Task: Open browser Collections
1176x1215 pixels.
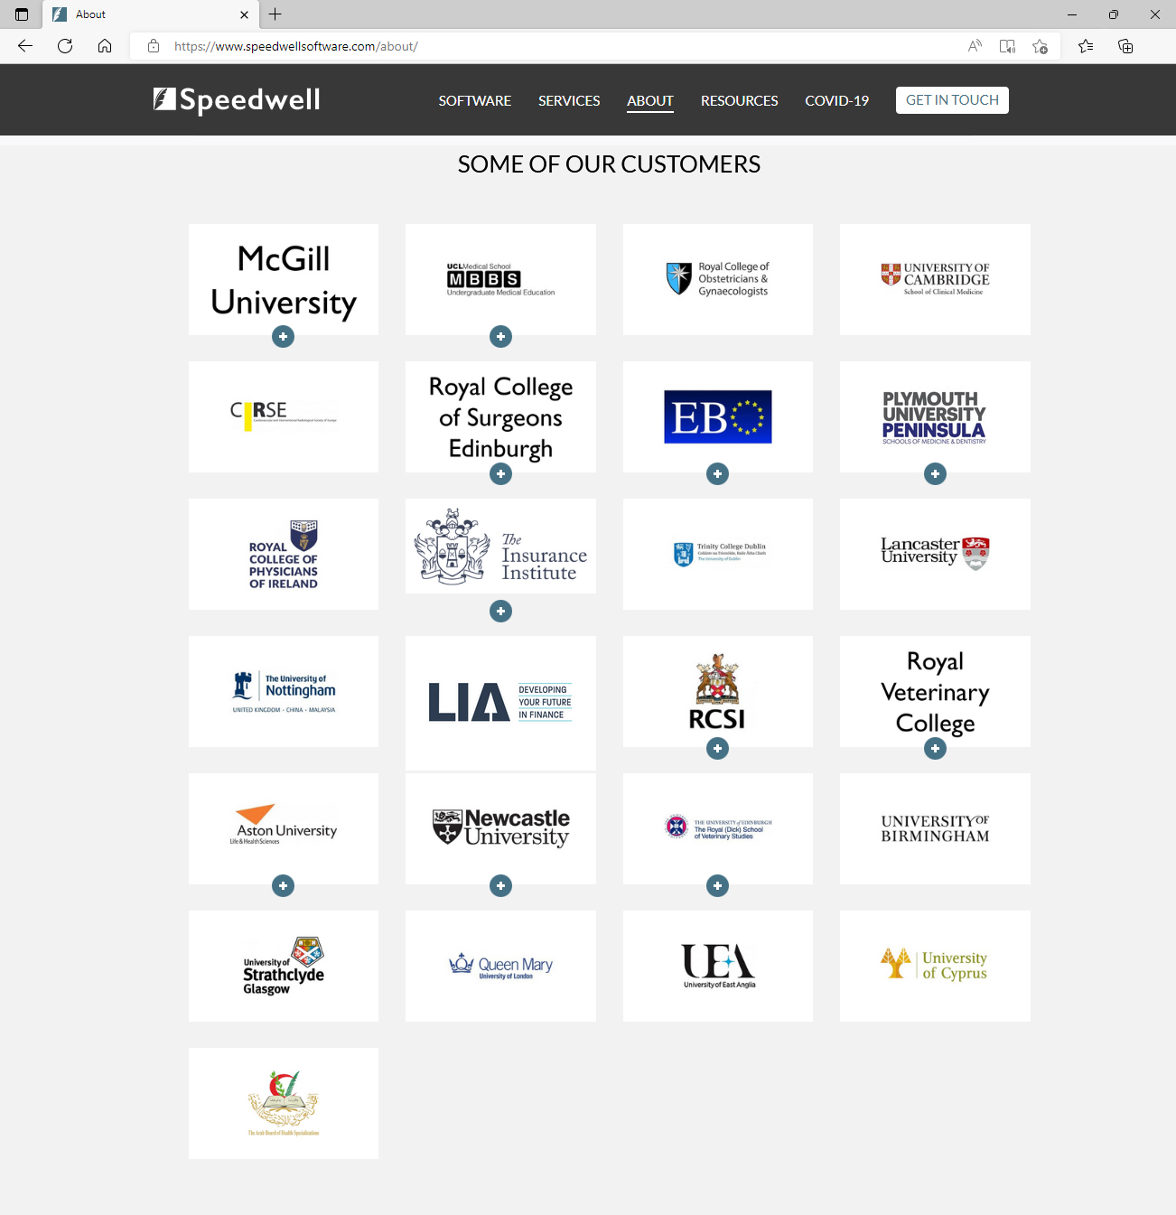Action: [1125, 46]
